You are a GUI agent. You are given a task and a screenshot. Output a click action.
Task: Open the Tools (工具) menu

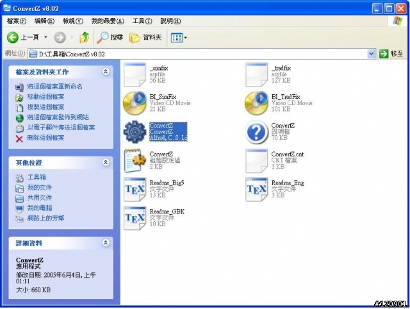[x=142, y=21]
